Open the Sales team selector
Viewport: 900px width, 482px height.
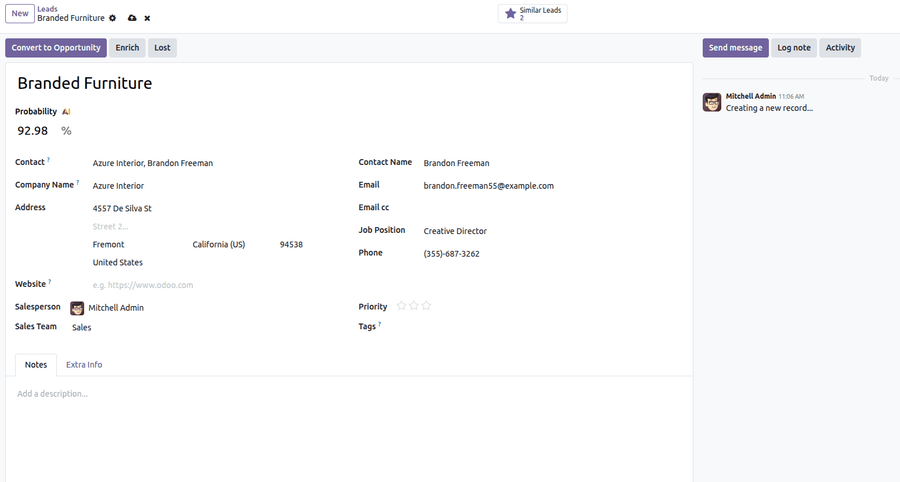pos(81,327)
